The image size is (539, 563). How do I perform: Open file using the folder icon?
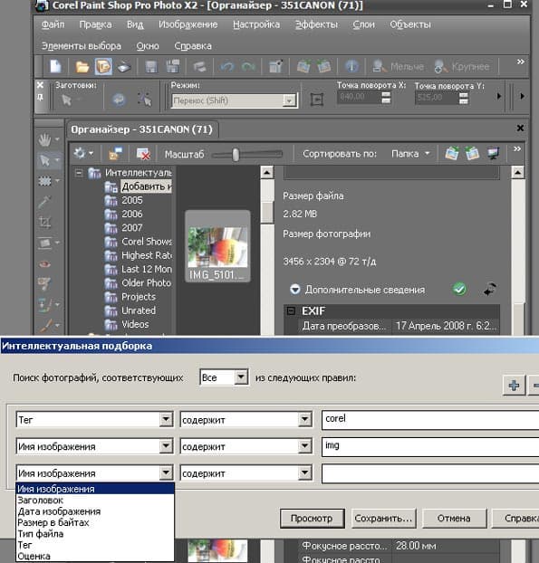pyautogui.click(x=82, y=67)
